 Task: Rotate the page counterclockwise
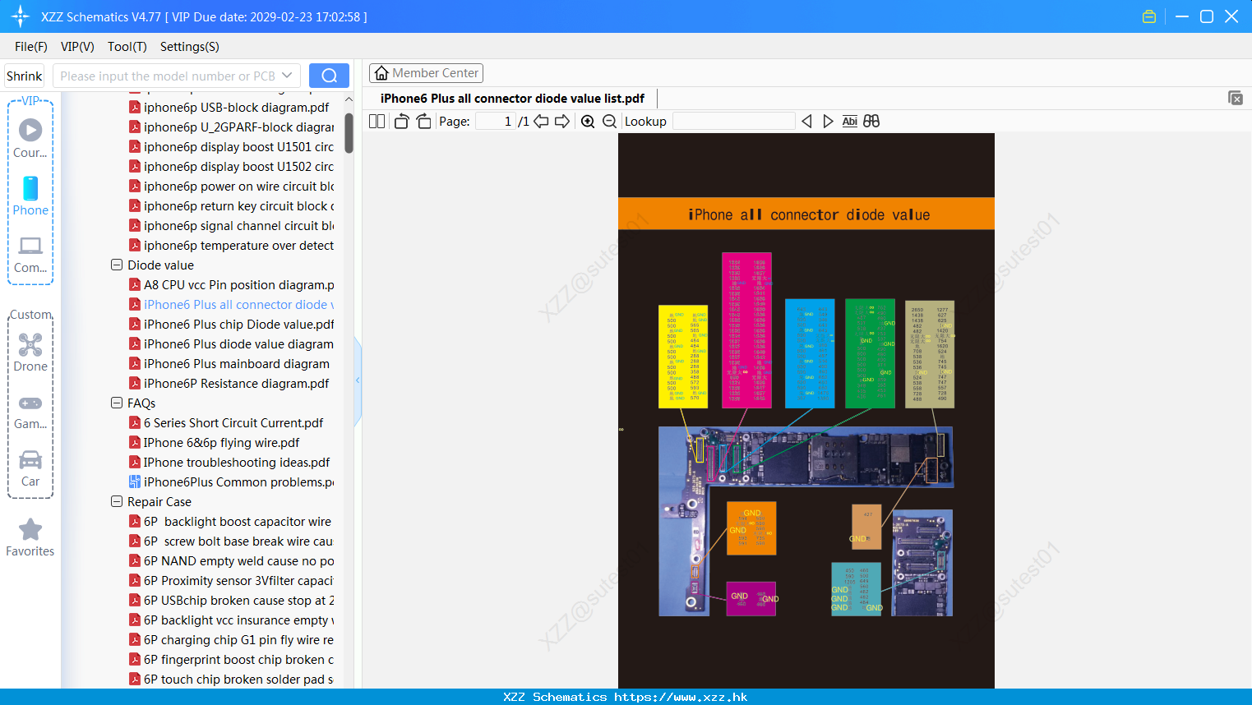tap(401, 122)
